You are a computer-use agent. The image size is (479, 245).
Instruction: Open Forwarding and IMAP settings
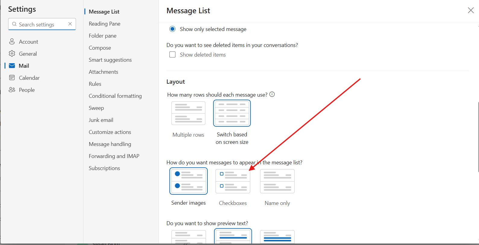coord(114,156)
